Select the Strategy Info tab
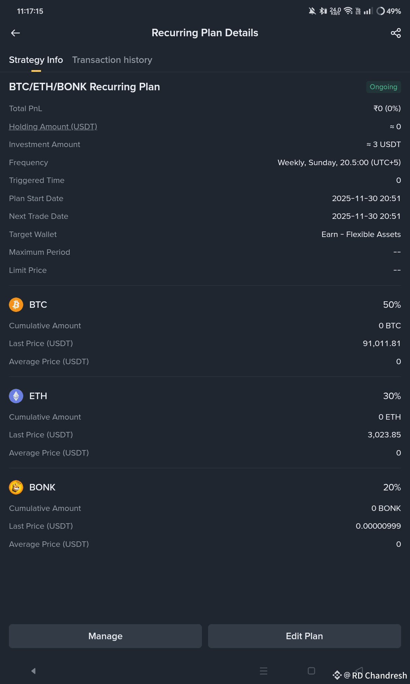410x684 pixels. [x=36, y=60]
